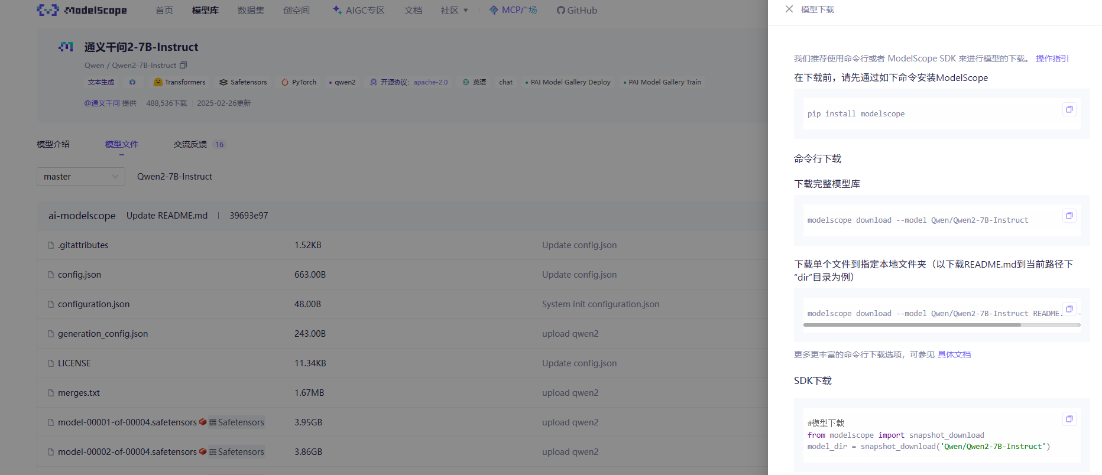
Task: Click the @通义千问 provider link
Action: (x=102, y=103)
